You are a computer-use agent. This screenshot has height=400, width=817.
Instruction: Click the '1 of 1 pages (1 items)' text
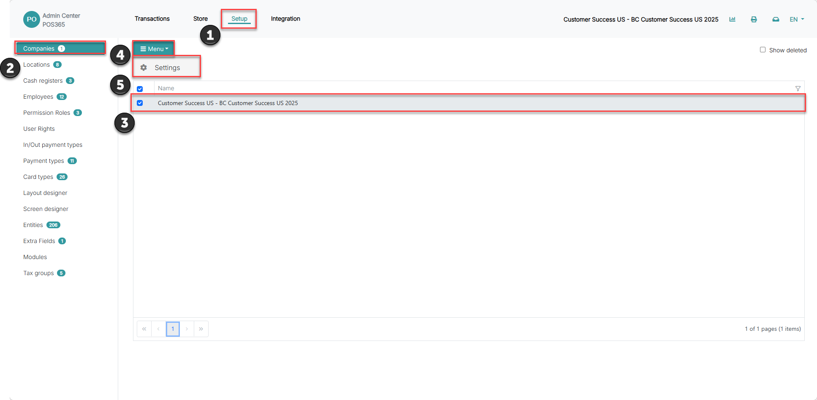[773, 329]
